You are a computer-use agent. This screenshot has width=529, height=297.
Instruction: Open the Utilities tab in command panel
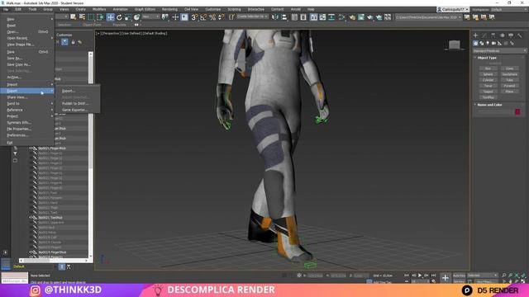pos(520,35)
